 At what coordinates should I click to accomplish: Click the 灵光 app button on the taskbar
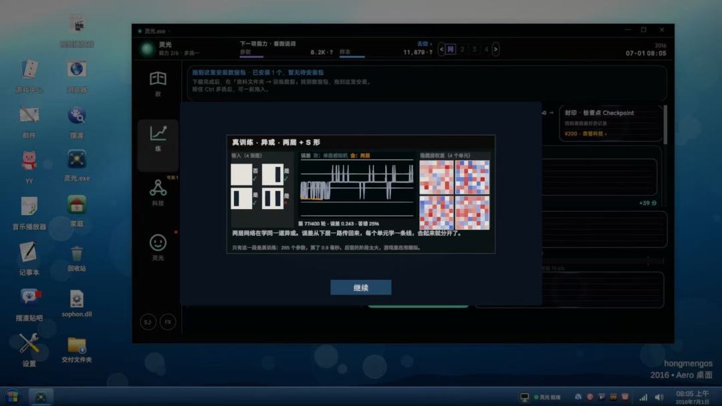[41, 397]
